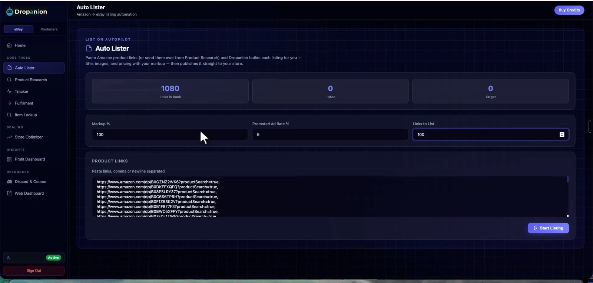593x283 pixels.
Task: Click the Sign Out button
Action: click(x=34, y=271)
